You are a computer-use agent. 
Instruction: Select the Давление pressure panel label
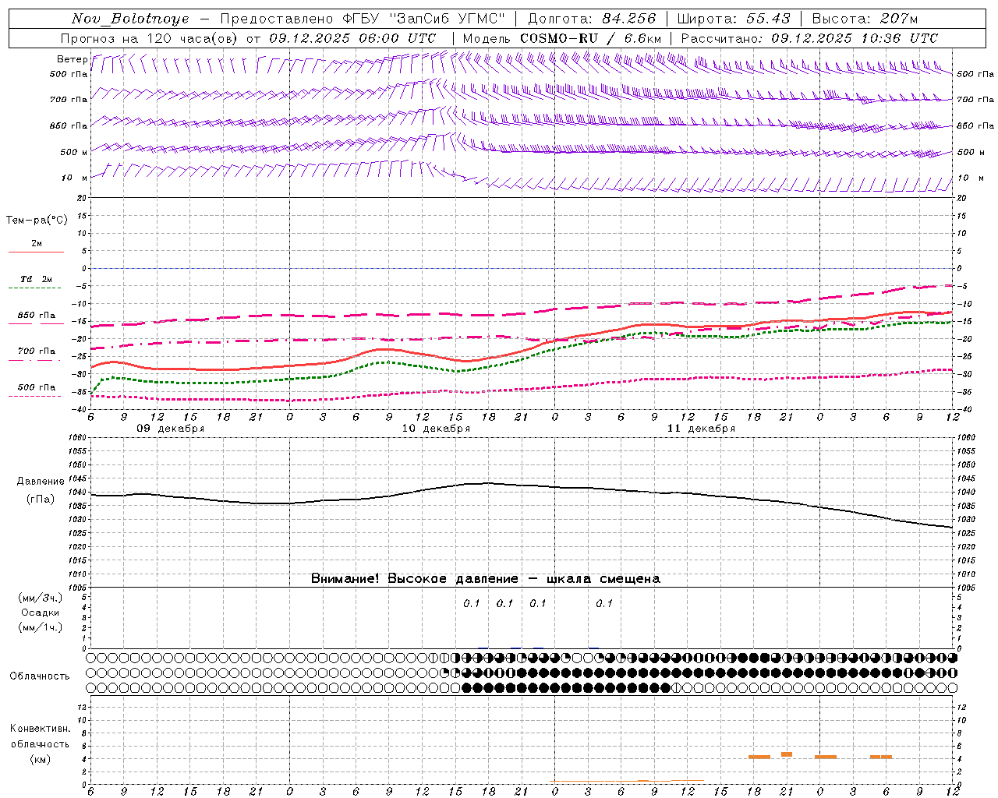[41, 482]
